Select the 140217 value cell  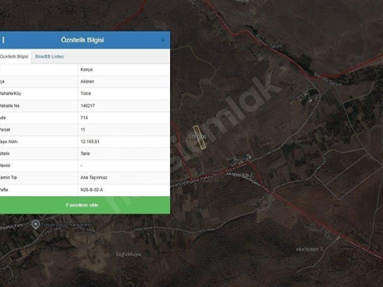coord(124,106)
